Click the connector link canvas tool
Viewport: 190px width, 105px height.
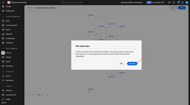[45, 95]
